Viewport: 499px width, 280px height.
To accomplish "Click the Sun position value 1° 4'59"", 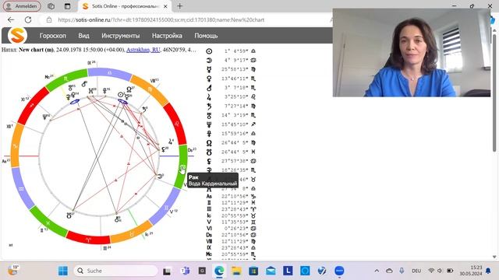I will point(235,51).
